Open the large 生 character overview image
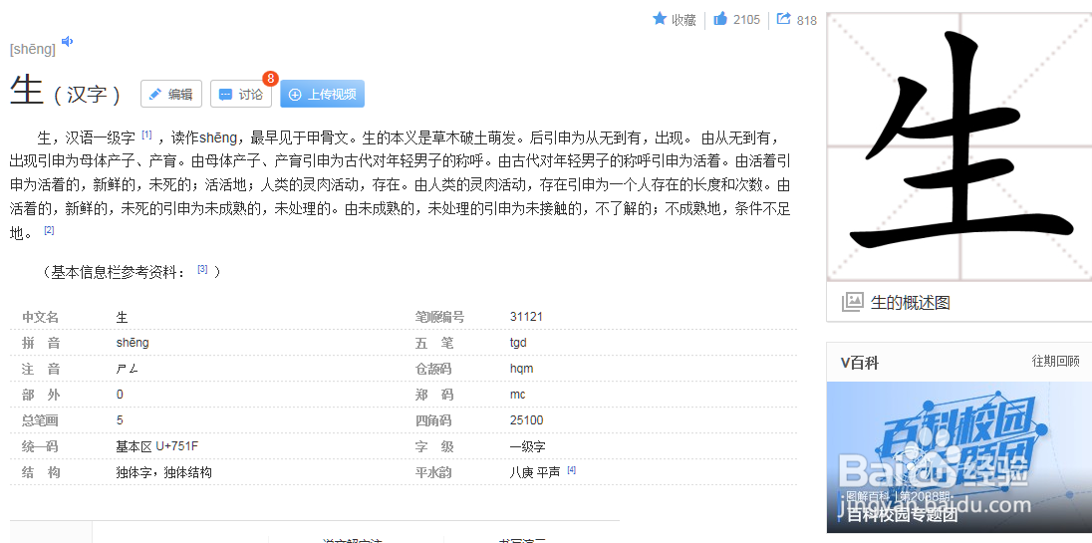Image resolution: width=1092 pixels, height=543 pixels. tap(959, 146)
